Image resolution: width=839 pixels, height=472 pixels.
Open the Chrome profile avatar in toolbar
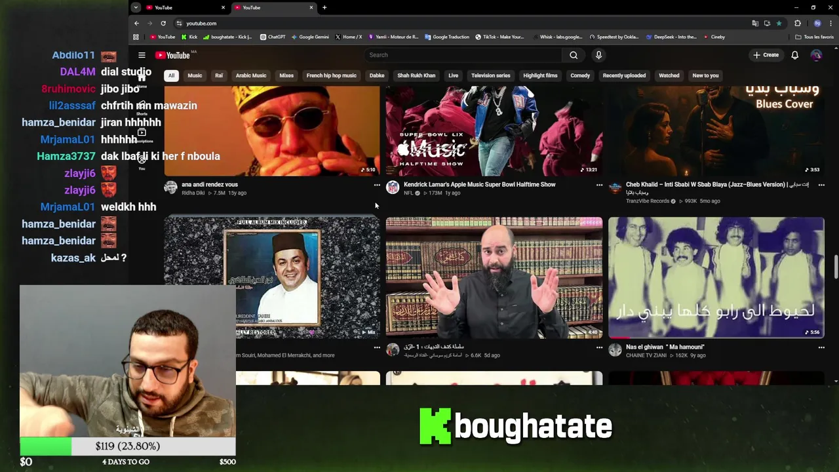click(x=817, y=23)
